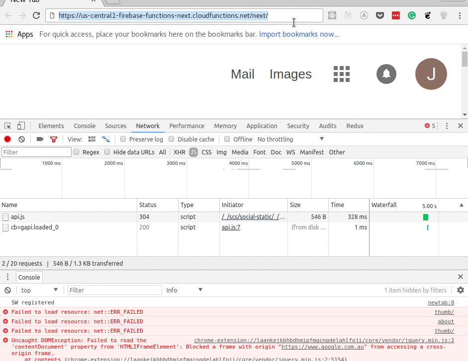Open the Application tab
This screenshot has width=468, height=361.
pos(262,126)
